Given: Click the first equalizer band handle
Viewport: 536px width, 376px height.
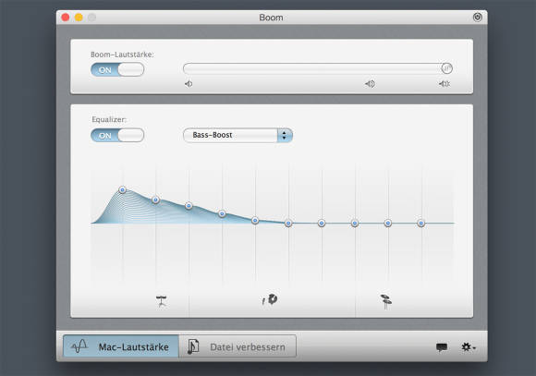Looking at the screenshot, I should point(122,189).
